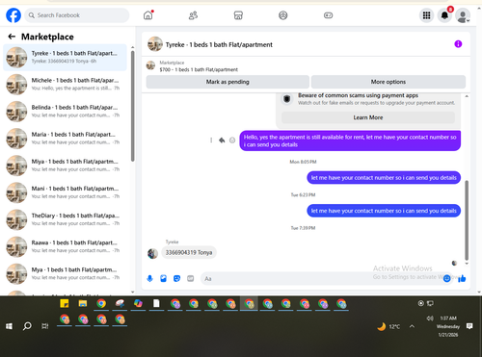Image resolution: width=482 pixels, height=357 pixels.
Task: Click the Search Facebook field
Action: pos(77,15)
